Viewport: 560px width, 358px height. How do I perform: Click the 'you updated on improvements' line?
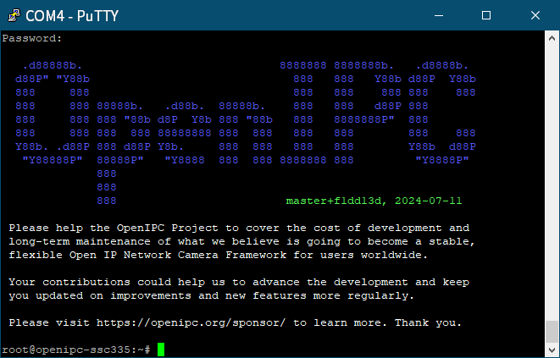pyautogui.click(x=212, y=296)
